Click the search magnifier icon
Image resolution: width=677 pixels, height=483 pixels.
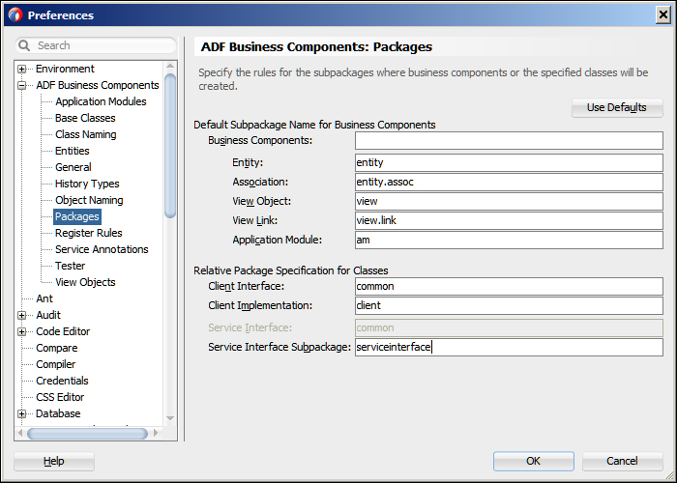pyautogui.click(x=24, y=45)
